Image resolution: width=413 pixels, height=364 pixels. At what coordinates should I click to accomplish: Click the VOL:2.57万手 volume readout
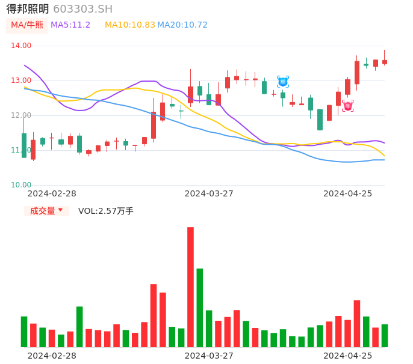pos(106,211)
